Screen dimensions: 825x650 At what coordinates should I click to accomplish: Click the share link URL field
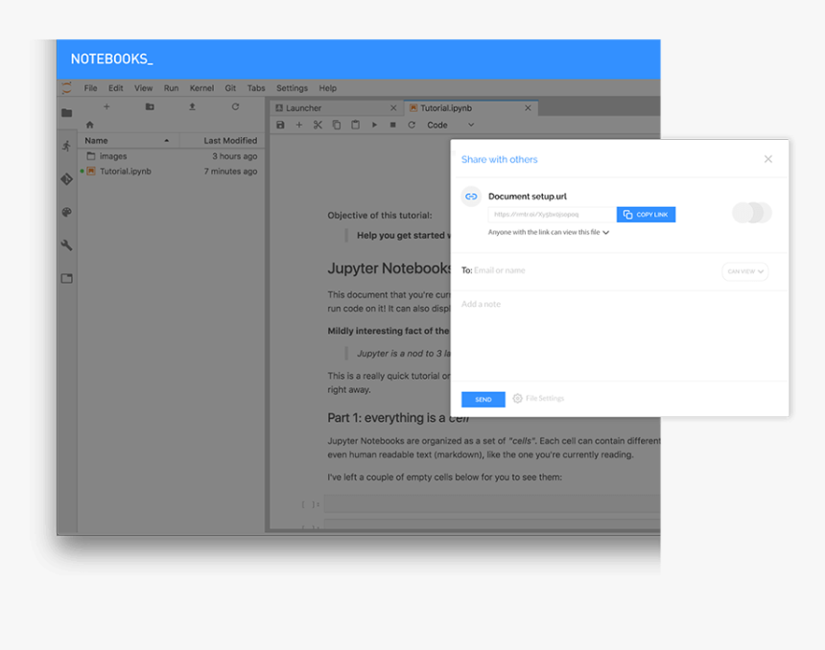coord(552,215)
